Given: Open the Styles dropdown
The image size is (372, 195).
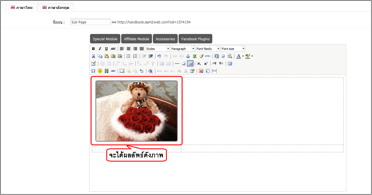Looking at the screenshot, I should pos(157,49).
